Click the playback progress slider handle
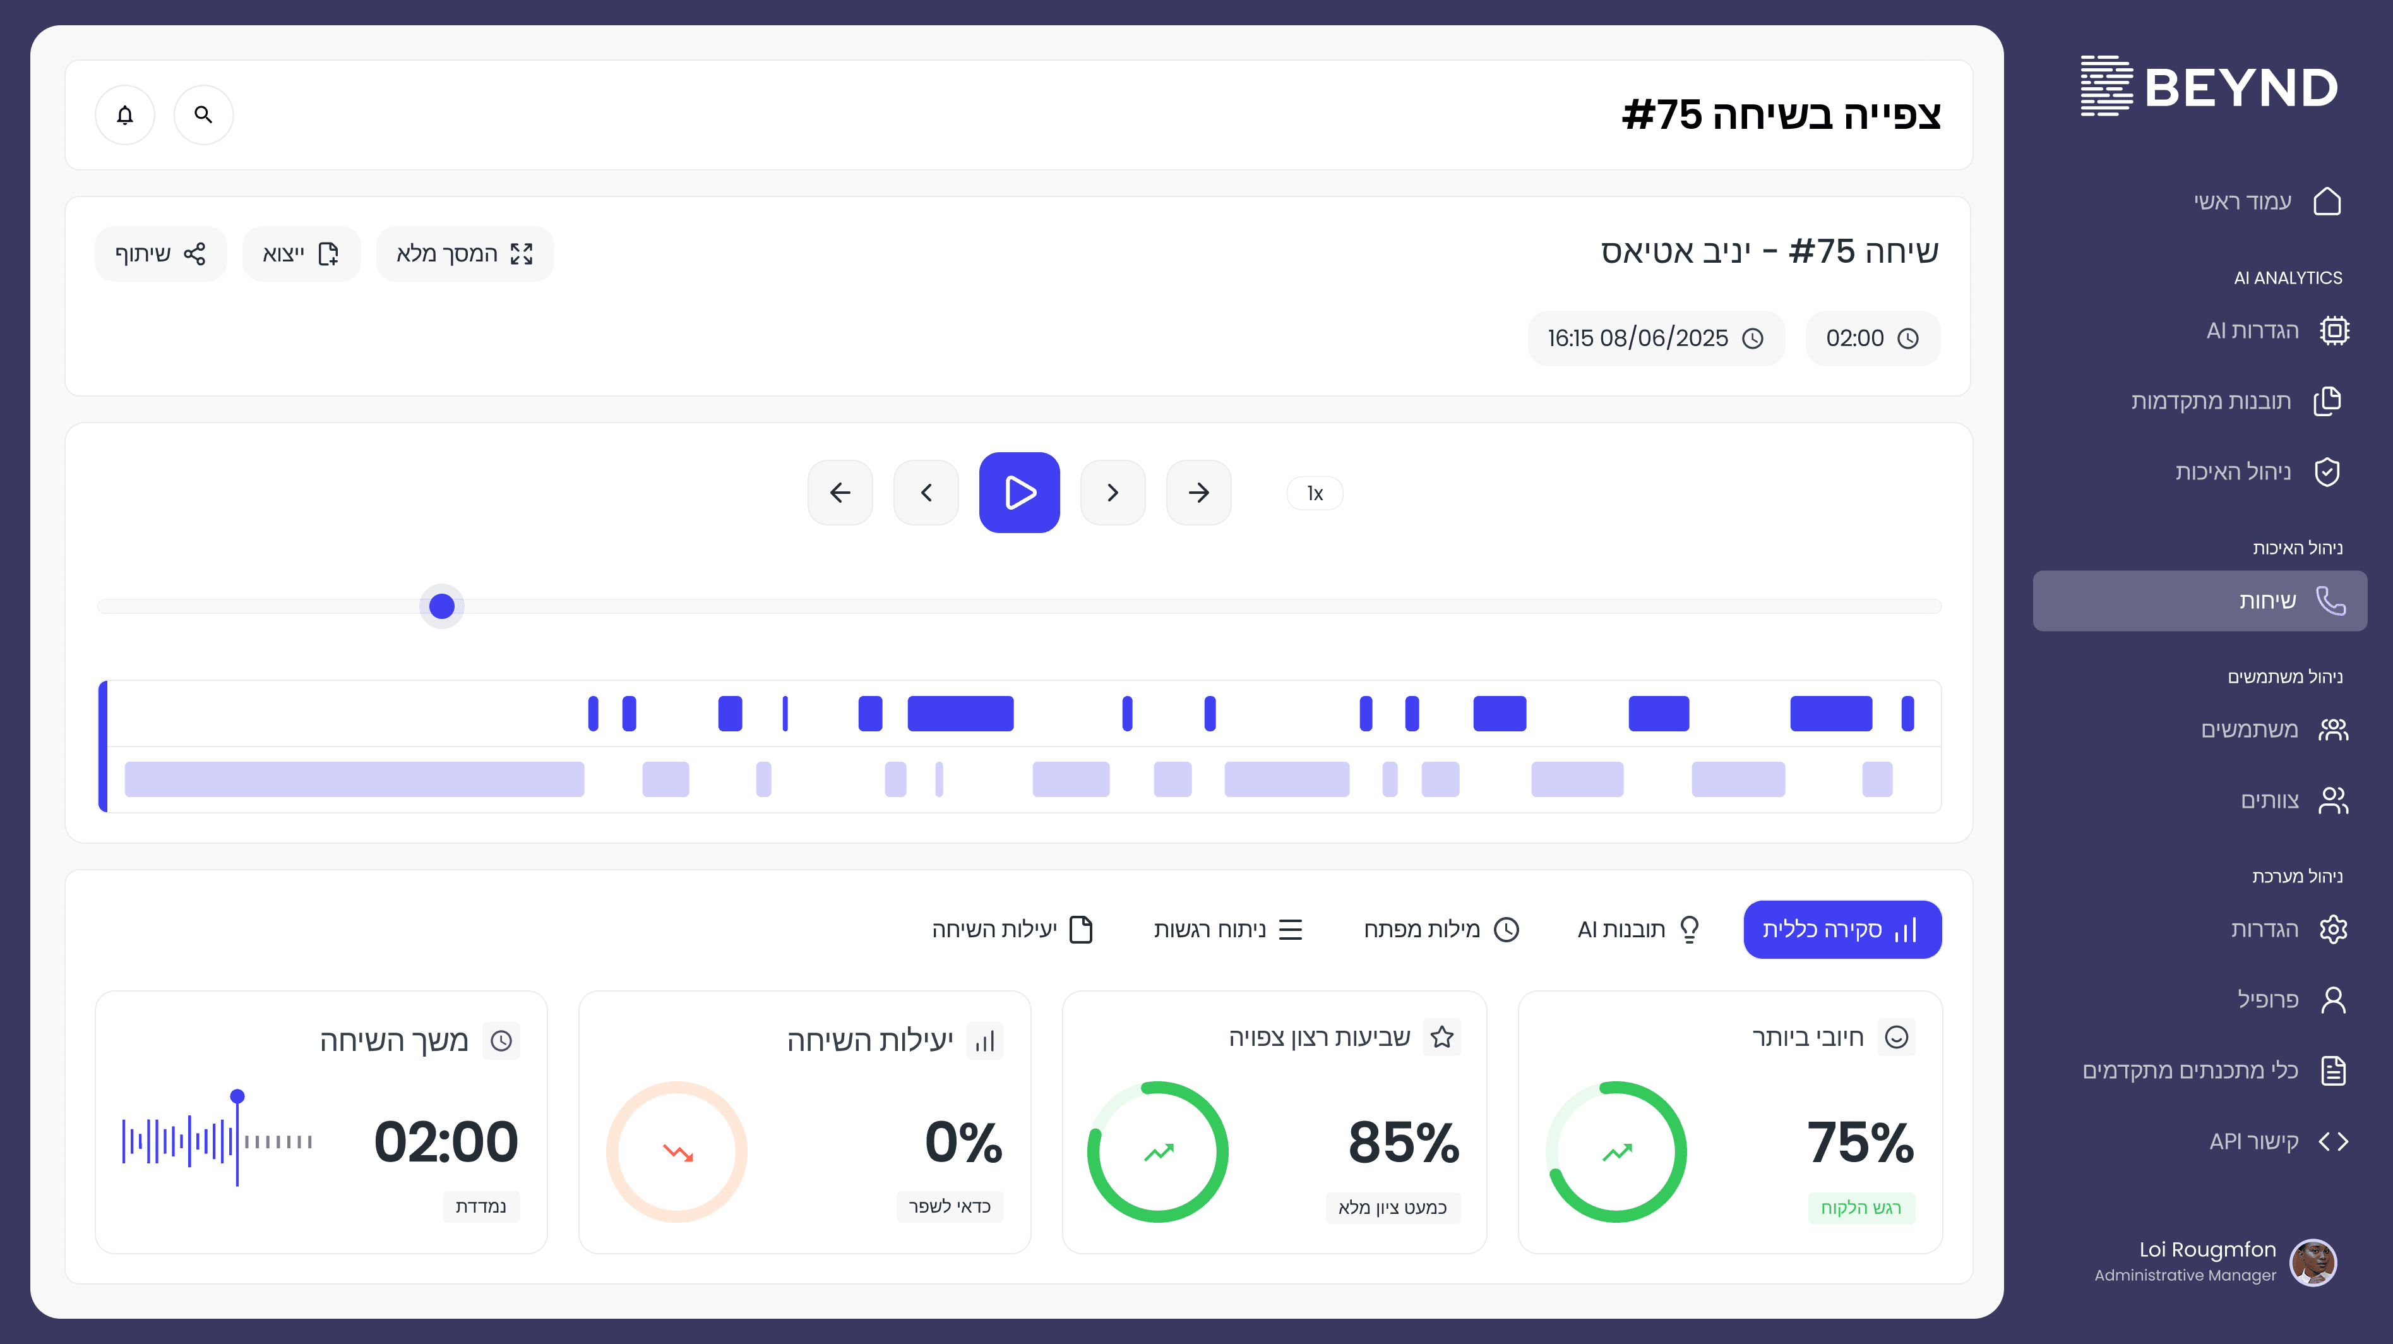Image resolution: width=2393 pixels, height=1344 pixels. tap(441, 606)
